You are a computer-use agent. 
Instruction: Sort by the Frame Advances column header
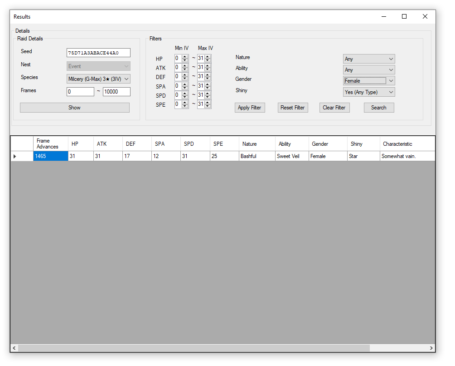[x=50, y=144]
